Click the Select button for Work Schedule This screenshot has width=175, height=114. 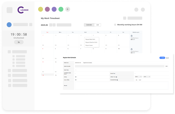tap(167, 66)
